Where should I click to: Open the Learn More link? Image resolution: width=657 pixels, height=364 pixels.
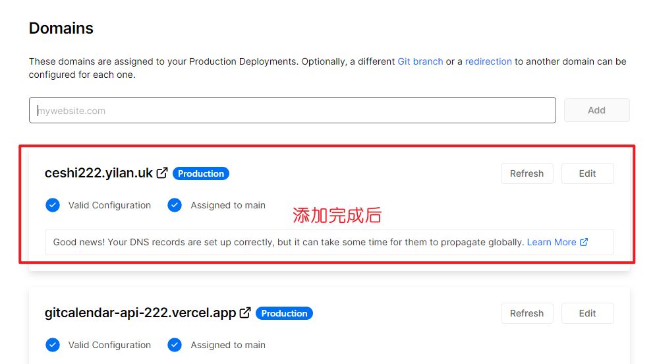click(552, 242)
